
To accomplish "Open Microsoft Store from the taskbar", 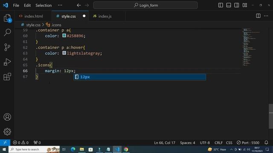I will tap(91, 149).
